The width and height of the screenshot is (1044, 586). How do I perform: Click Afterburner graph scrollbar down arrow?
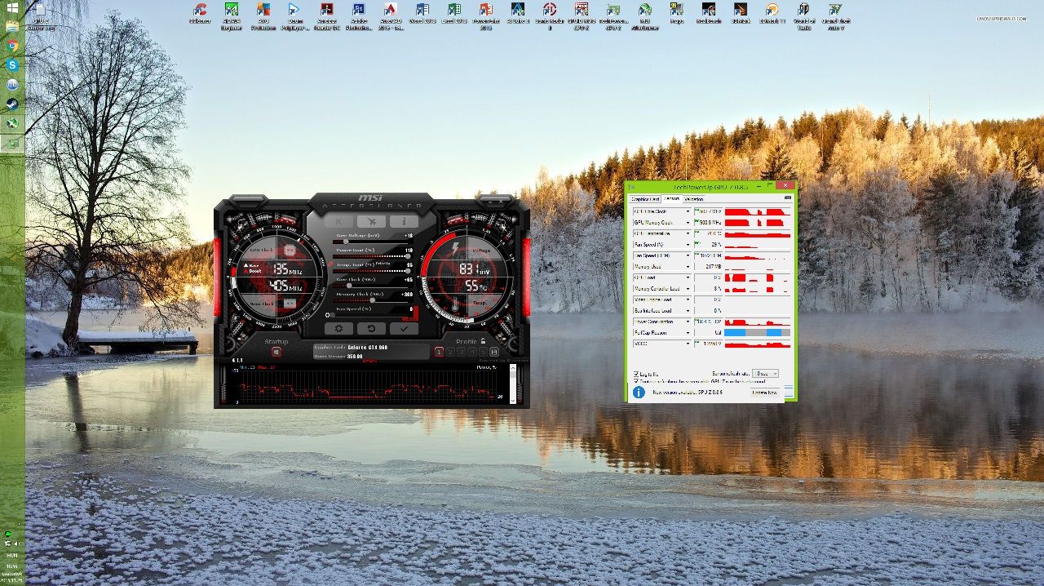click(x=512, y=400)
